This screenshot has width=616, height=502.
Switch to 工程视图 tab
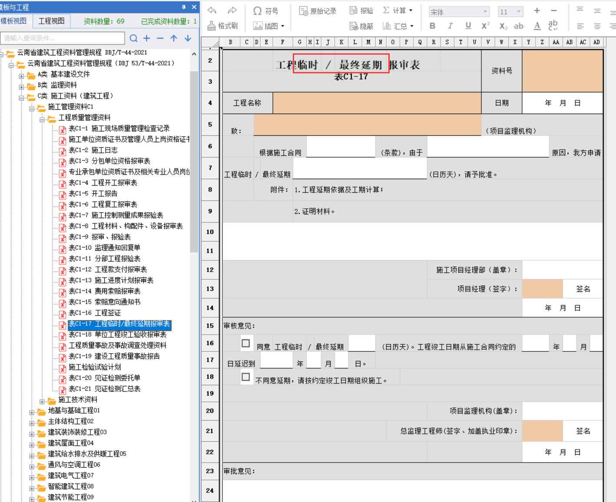point(51,21)
